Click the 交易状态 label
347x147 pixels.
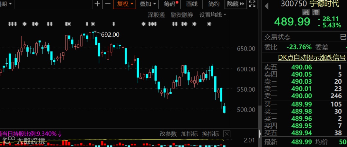[x=277, y=37]
